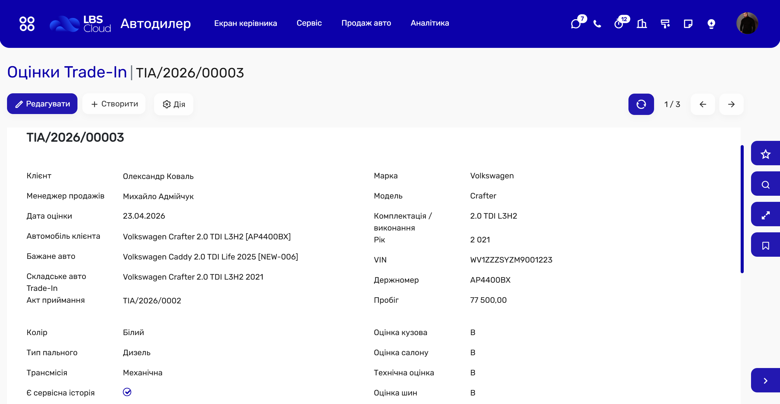Click the Оцінка кузова grade B
This screenshot has width=780, height=404.
[x=473, y=332]
